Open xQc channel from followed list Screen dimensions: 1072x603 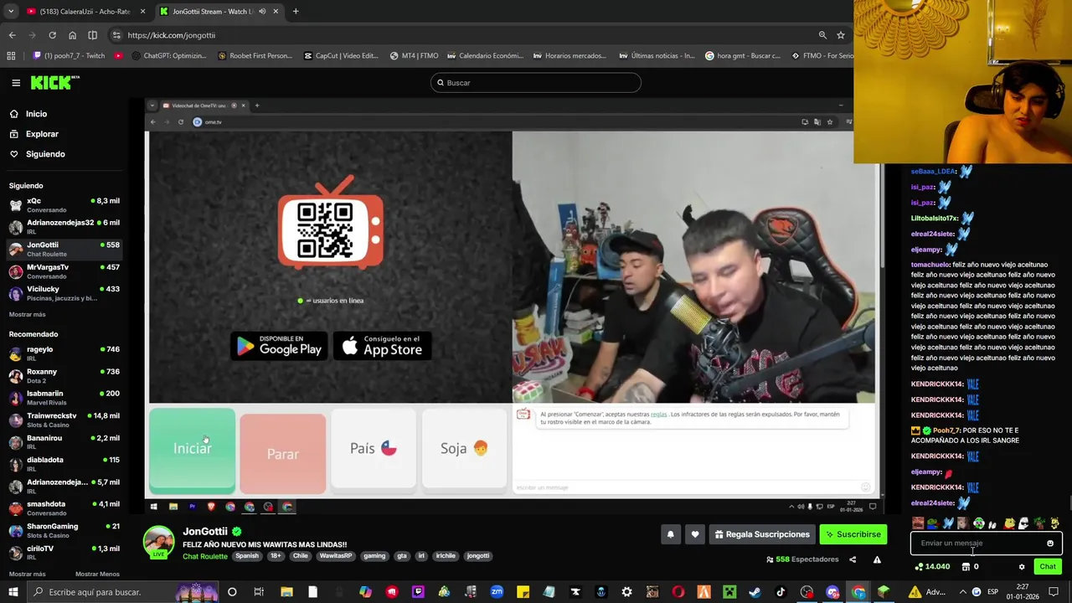(x=64, y=205)
